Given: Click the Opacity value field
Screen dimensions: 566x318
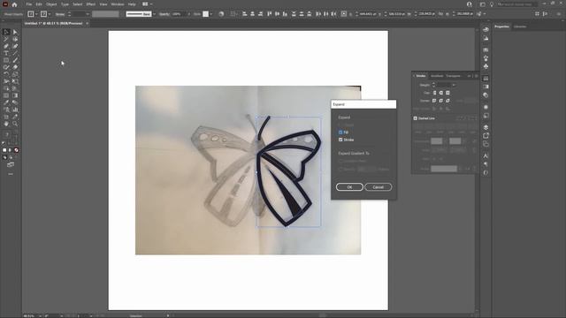Looking at the screenshot, I should pyautogui.click(x=179, y=14).
